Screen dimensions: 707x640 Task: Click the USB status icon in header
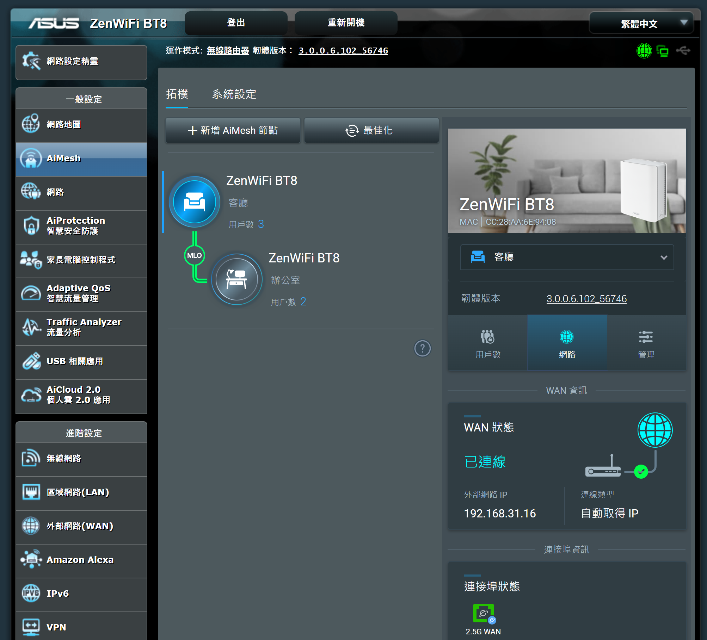tap(683, 51)
